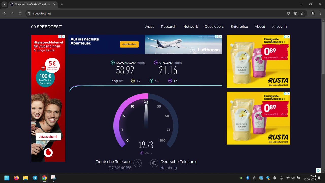325x183 pixels.
Task: Click the Speedtest browser tab
Action: (x=32, y=4)
